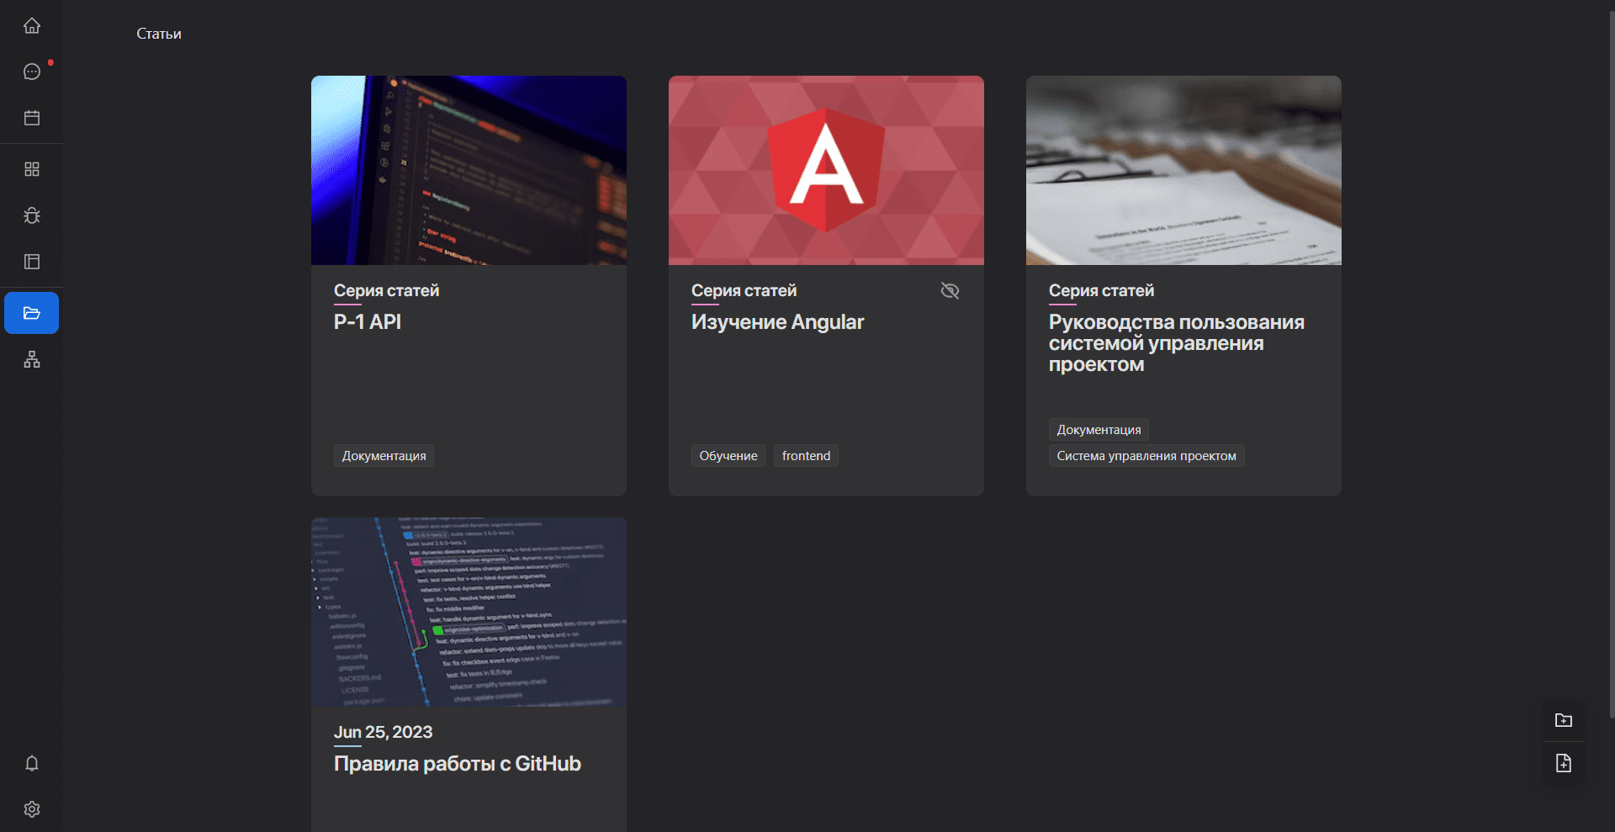Click the add new article file button

point(1564,763)
